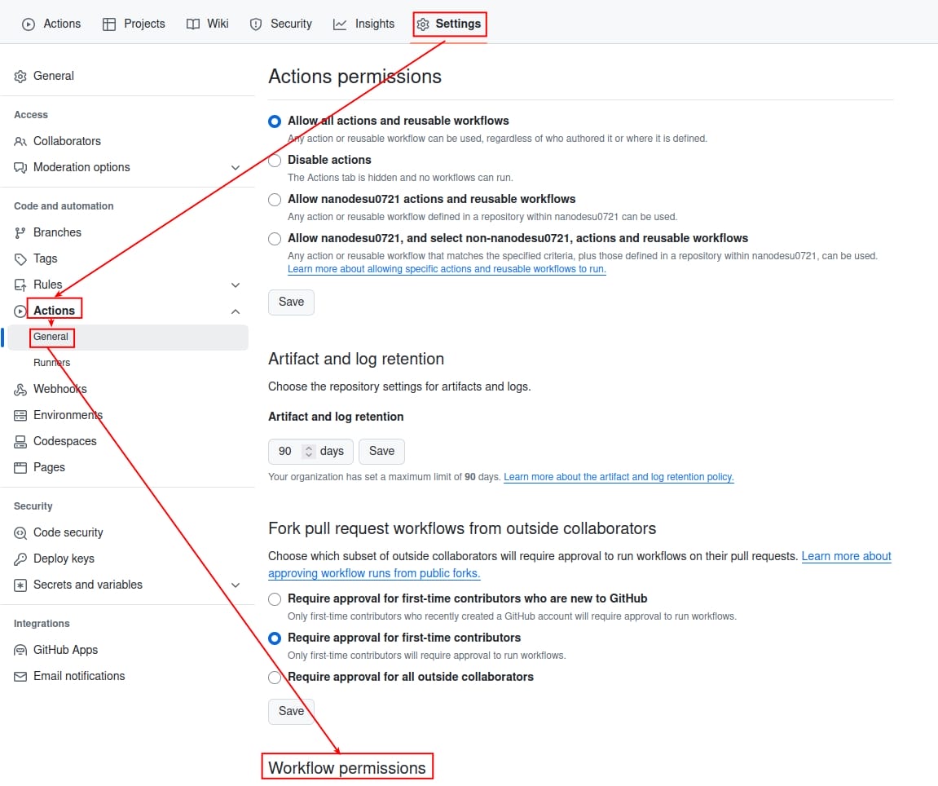
Task: Open the Actions tab in top navigation
Action: click(51, 24)
